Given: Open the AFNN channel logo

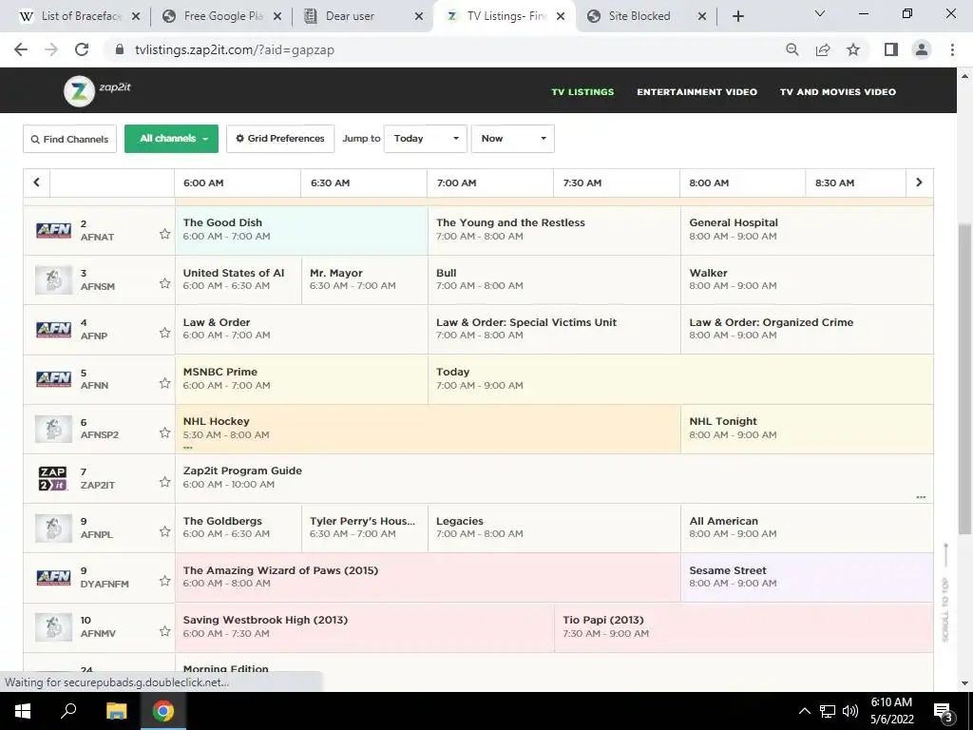Looking at the screenshot, I should coord(53,378).
